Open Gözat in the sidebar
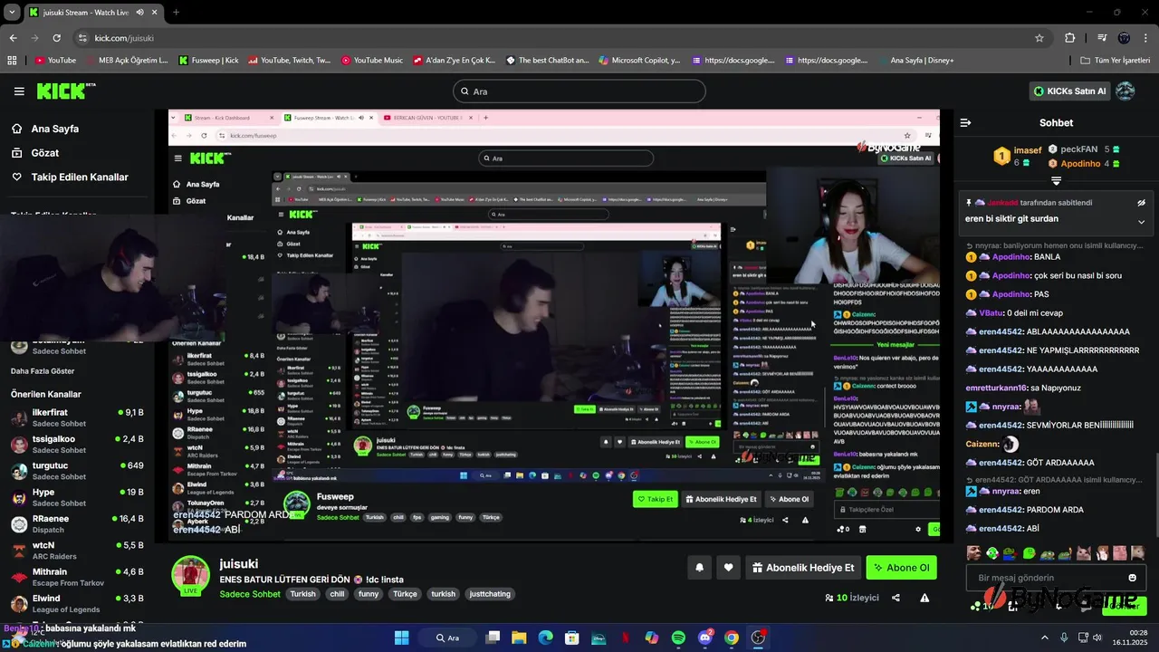 coord(35,153)
